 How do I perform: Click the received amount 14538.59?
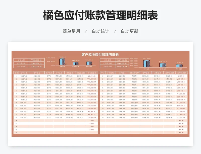pyautogui.click(x=80, y=76)
